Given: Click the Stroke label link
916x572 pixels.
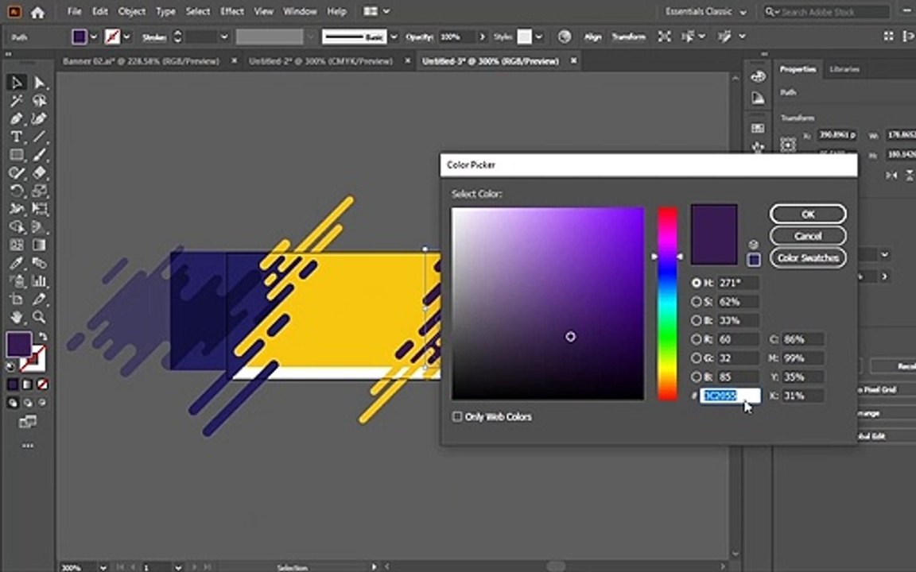Looking at the screenshot, I should (153, 37).
